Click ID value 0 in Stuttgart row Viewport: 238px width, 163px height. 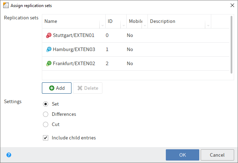pyautogui.click(x=107, y=35)
